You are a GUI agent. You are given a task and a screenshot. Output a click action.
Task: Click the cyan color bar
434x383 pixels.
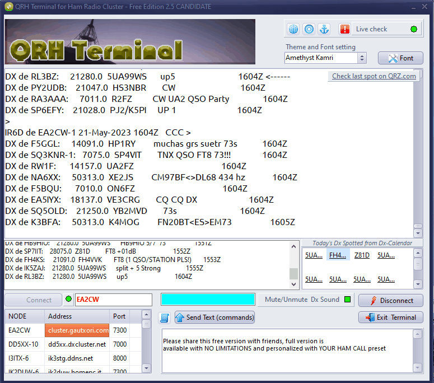pos(208,300)
